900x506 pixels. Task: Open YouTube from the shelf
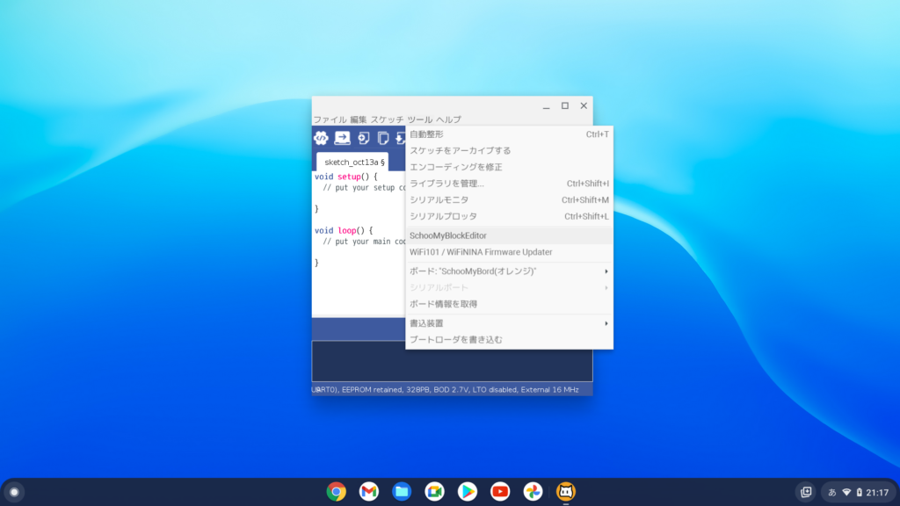coord(500,492)
